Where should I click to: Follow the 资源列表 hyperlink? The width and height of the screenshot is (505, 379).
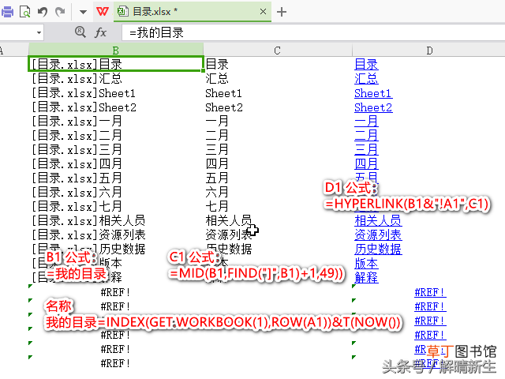pos(378,235)
